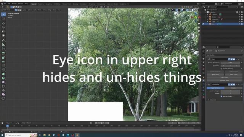The height and width of the screenshot is (137, 244).
Task: Click the Branch Smoothing slider field
Action: click(x=230, y=62)
